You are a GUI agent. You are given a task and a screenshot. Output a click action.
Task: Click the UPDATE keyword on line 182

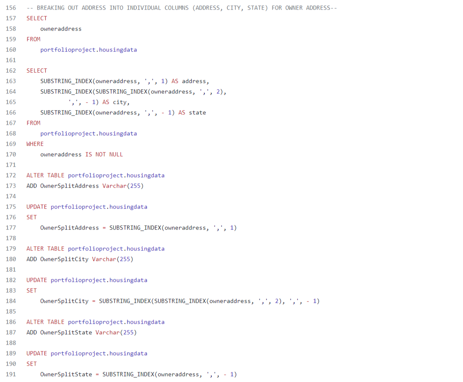point(36,280)
